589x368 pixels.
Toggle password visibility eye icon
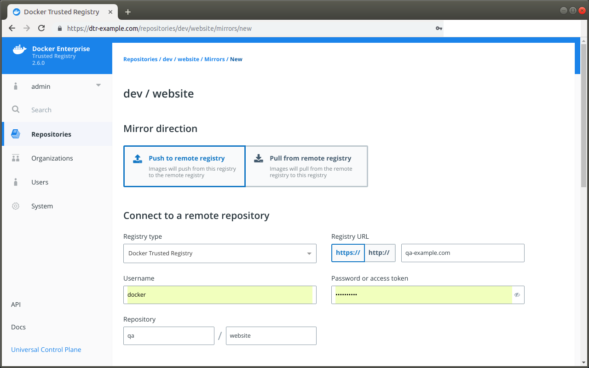517,295
